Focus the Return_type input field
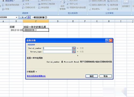The height and width of the screenshot is (97, 134). 57,52
